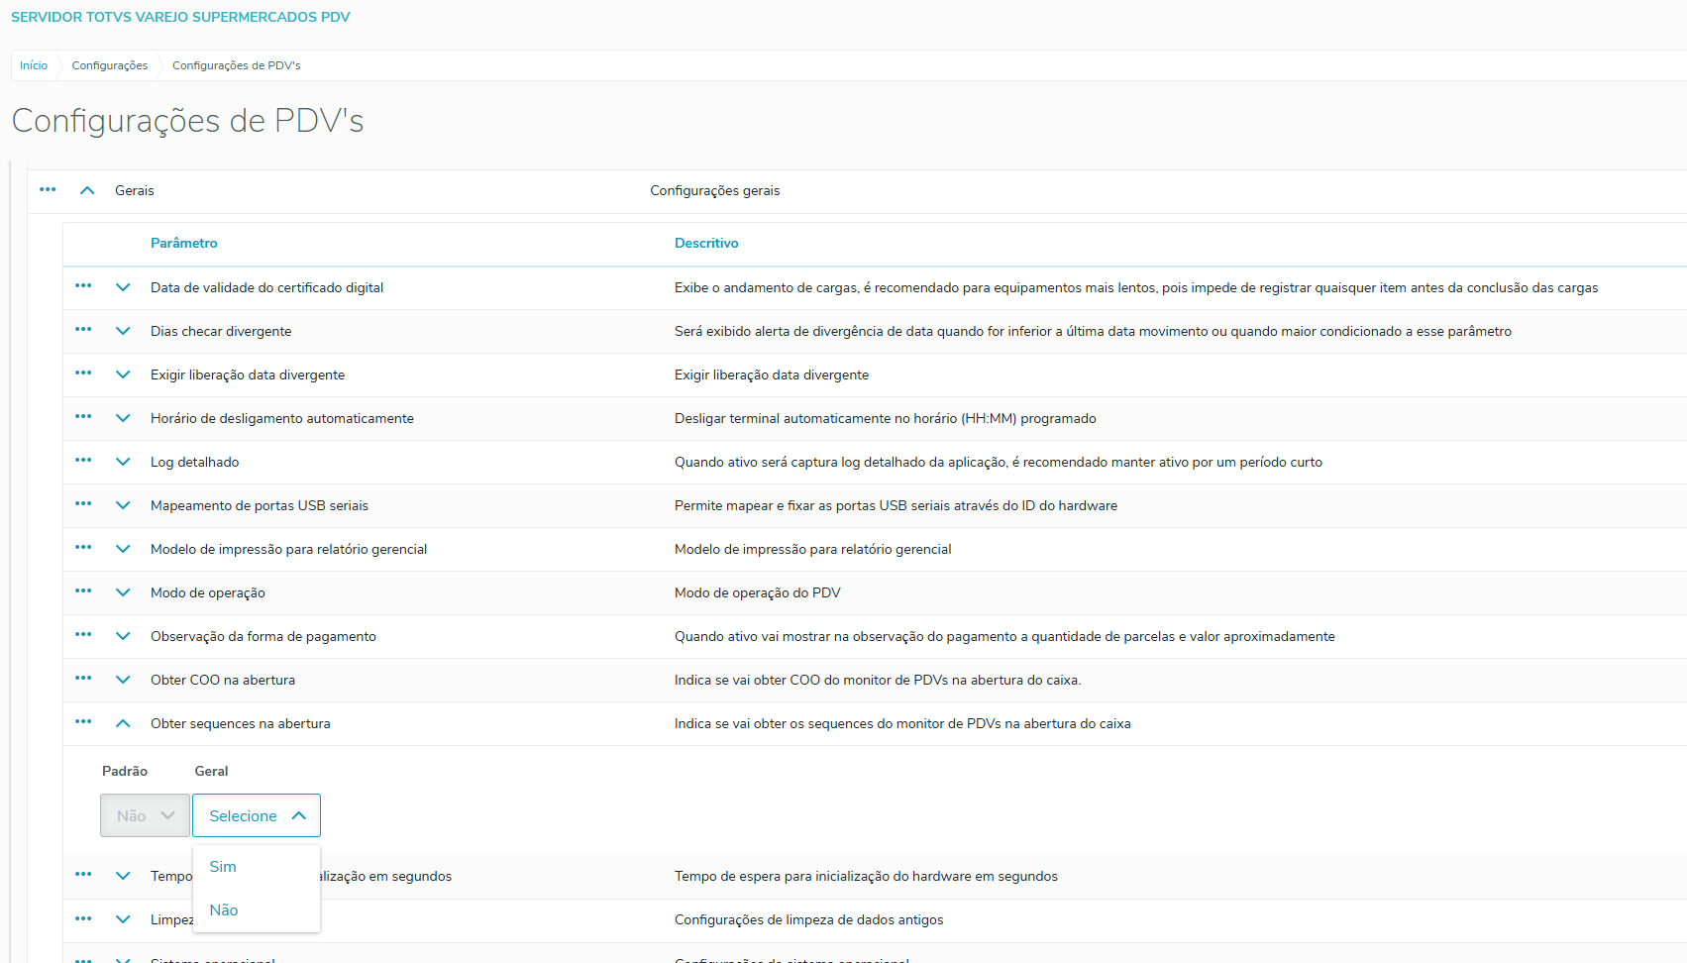
Task: Go to Início breadcrumb link
Action: pyautogui.click(x=34, y=65)
